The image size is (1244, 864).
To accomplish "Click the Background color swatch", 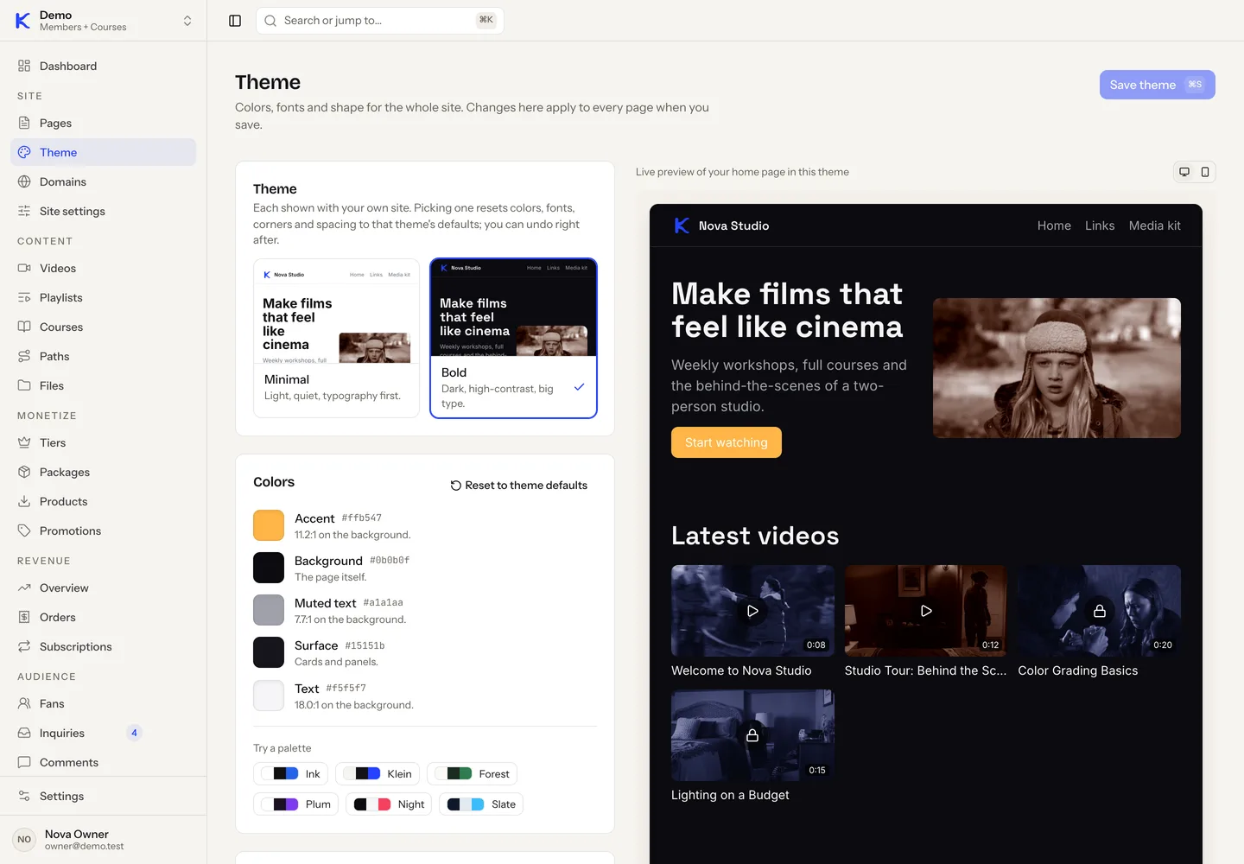I will point(269,568).
